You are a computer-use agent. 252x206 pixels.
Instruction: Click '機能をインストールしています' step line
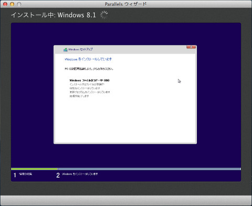point(85,88)
